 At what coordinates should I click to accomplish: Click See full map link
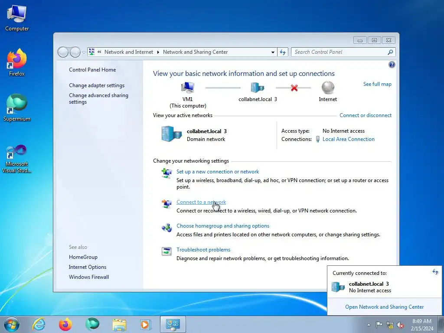point(377,84)
